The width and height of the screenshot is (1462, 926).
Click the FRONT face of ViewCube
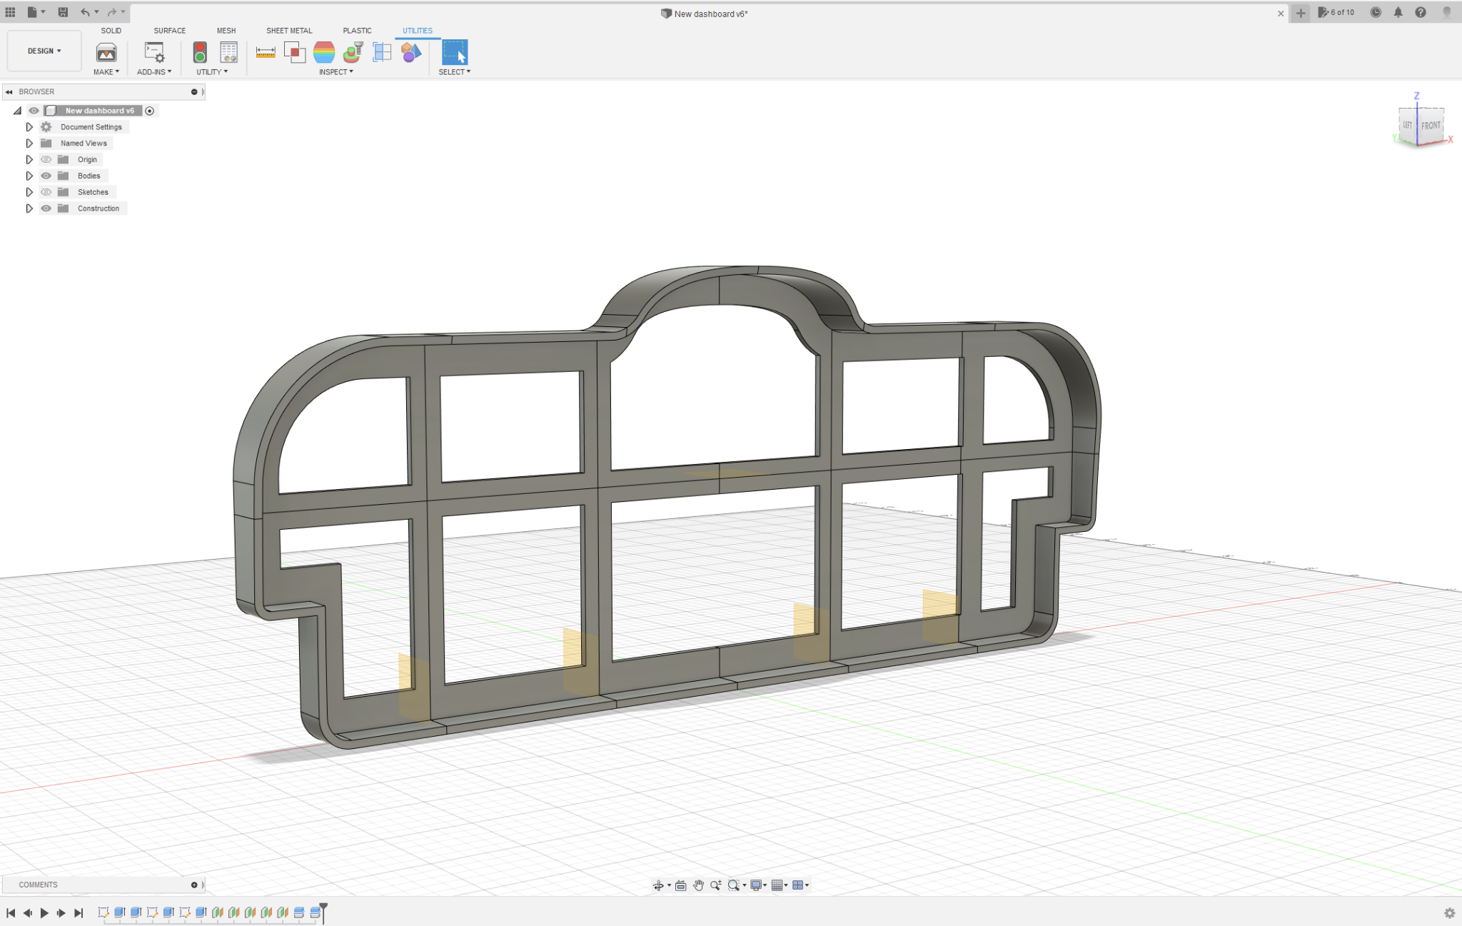coord(1430,126)
